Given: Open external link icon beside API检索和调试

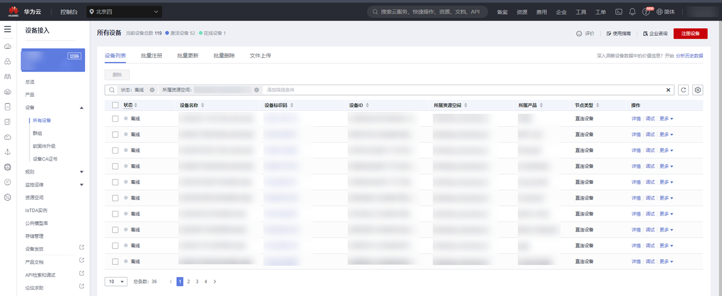Looking at the screenshot, I should click(82, 273).
